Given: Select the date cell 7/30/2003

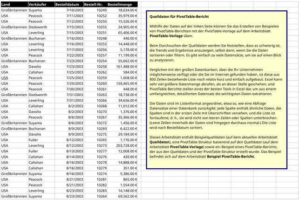Looking at the screenshot, I should point(69,89).
